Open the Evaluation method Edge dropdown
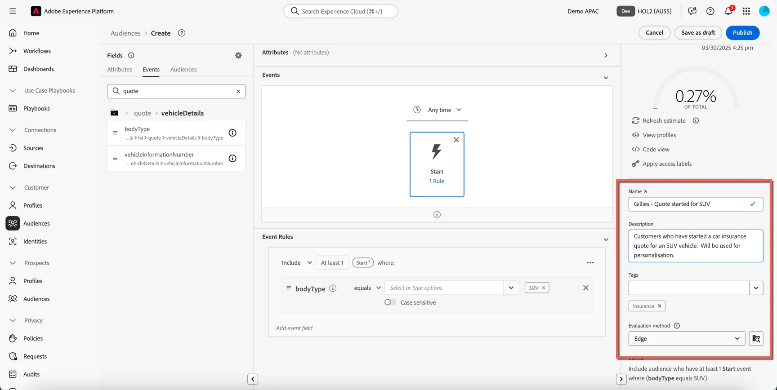The image size is (777, 390). 687,339
